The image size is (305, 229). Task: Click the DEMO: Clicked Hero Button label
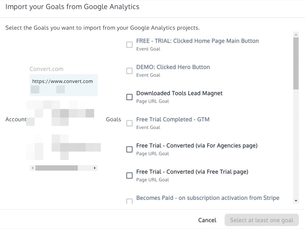click(x=173, y=67)
